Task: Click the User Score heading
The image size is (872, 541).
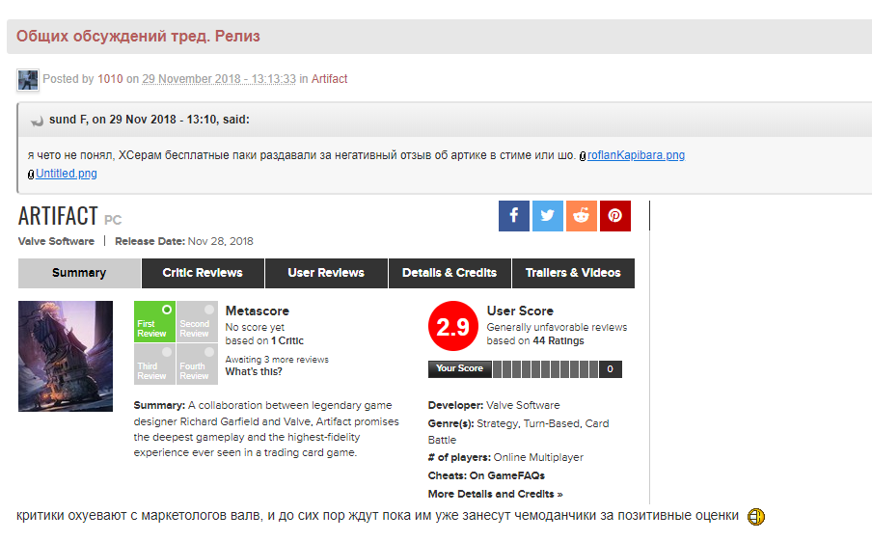Action: click(x=520, y=311)
